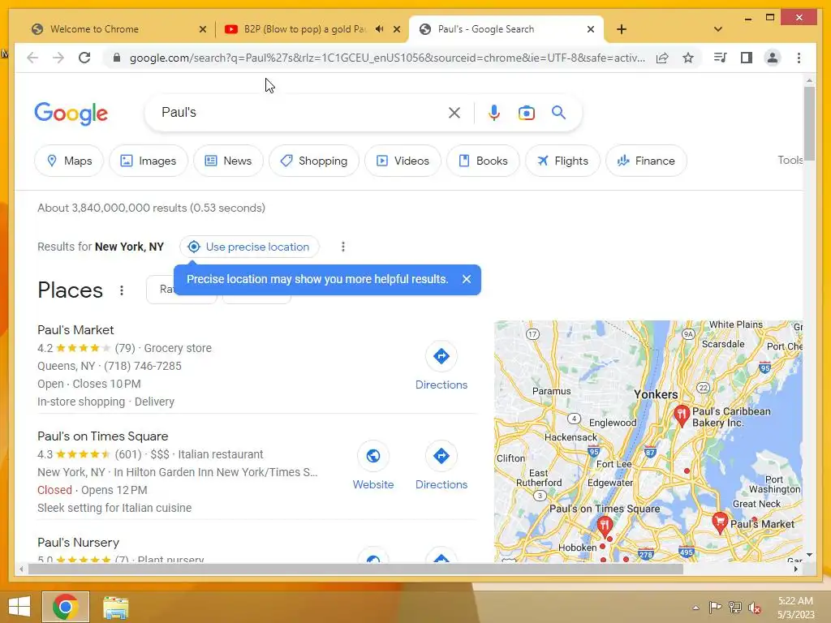The width and height of the screenshot is (831, 623).
Task: Open the Paul's Market listing
Action: tap(75, 330)
